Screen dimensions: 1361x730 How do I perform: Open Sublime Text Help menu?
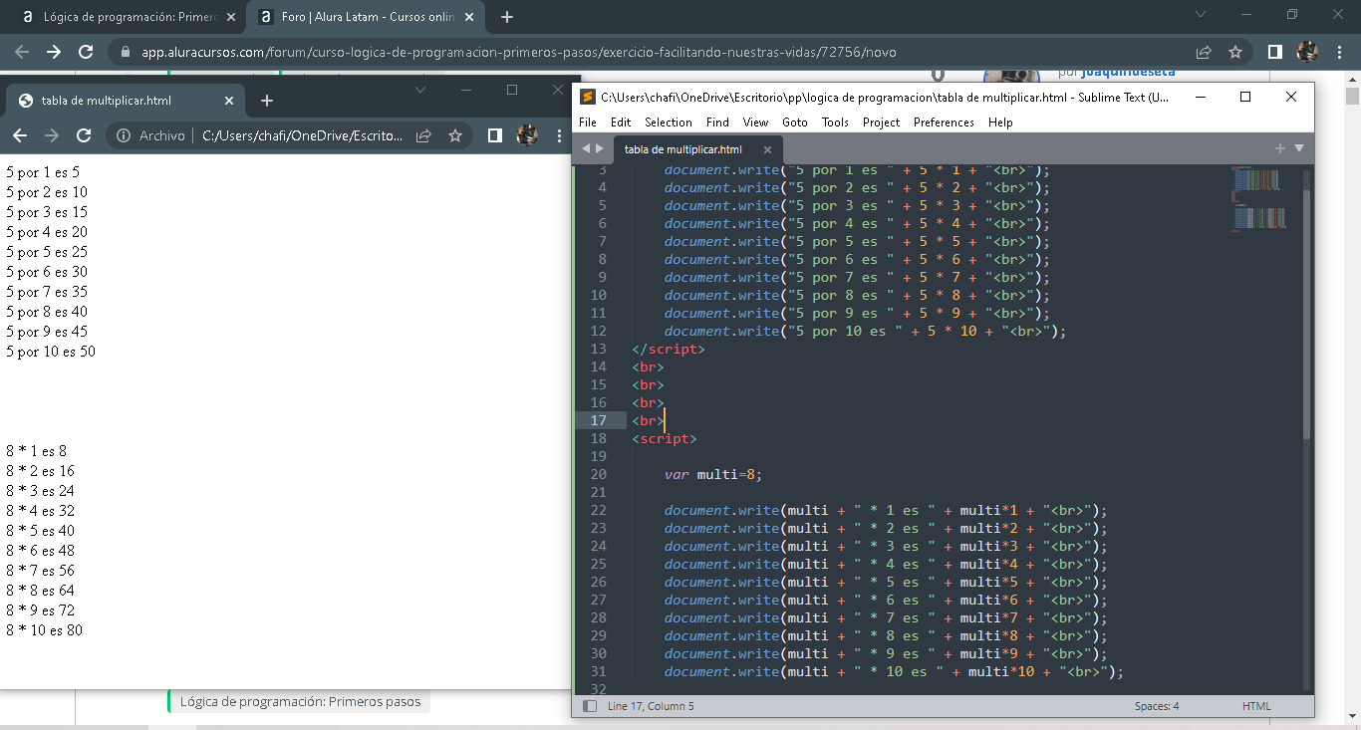click(1000, 122)
